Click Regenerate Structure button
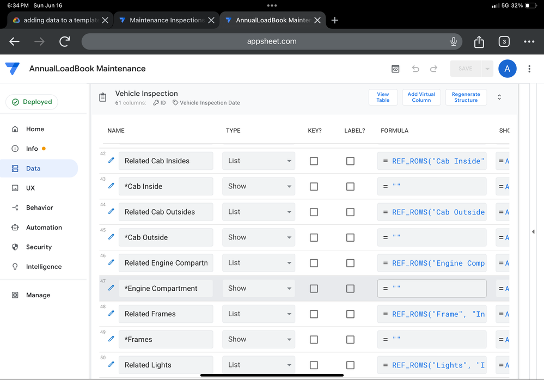The width and height of the screenshot is (544, 380). (466, 97)
